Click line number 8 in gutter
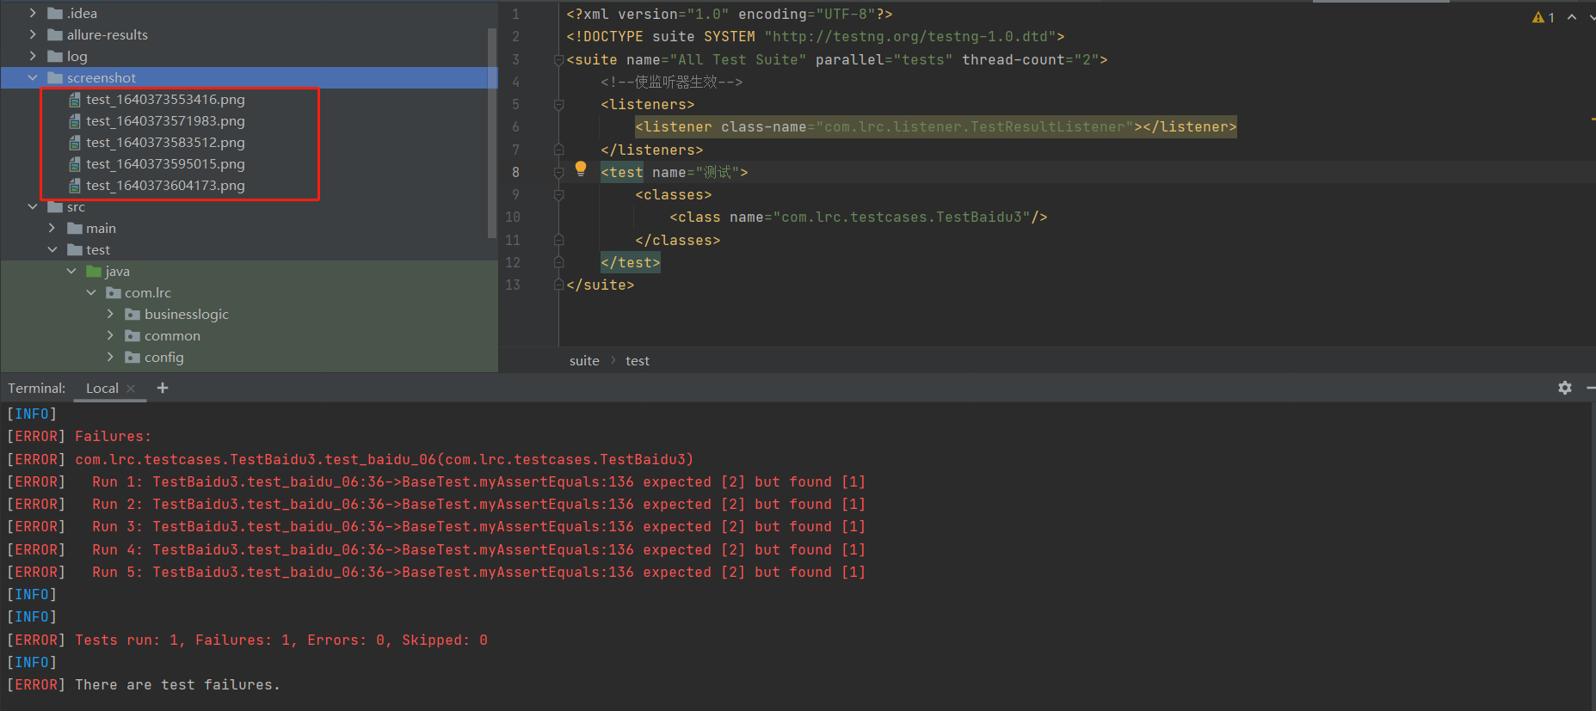The width and height of the screenshot is (1596, 711). click(x=515, y=172)
